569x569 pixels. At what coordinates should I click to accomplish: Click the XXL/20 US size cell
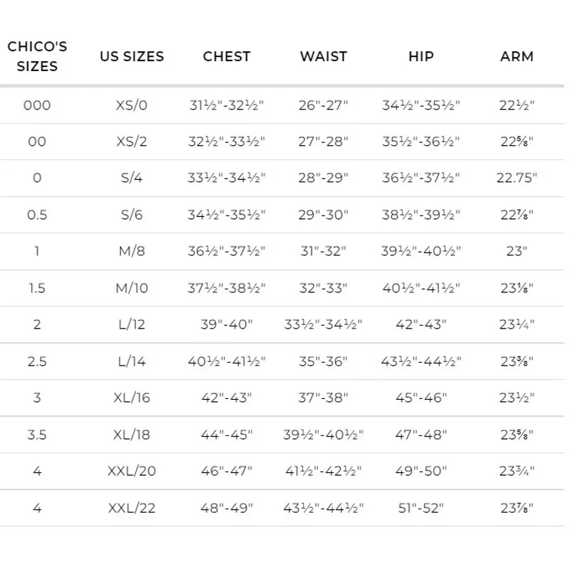[132, 471]
